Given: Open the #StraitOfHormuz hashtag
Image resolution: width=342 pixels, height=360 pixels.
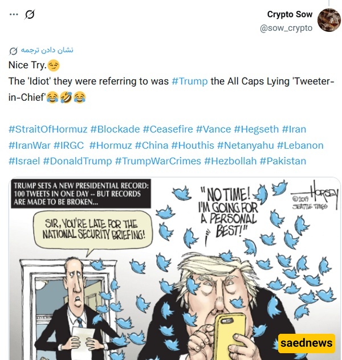Looking at the screenshot, I should point(48,129).
